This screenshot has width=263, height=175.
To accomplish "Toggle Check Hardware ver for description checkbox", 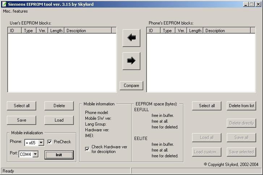I will (x=87, y=149).
